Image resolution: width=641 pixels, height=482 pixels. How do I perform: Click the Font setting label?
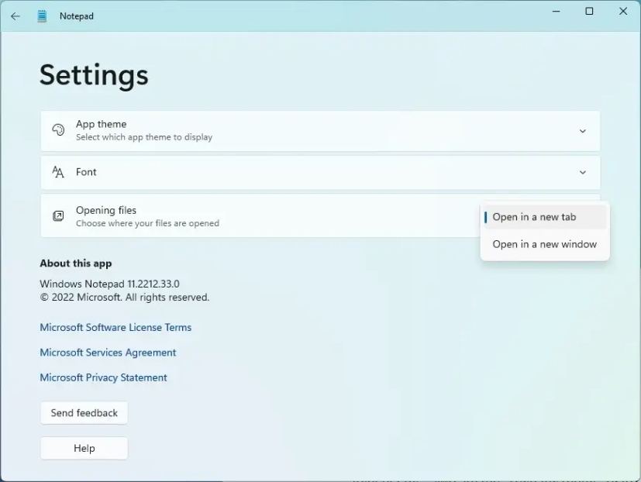point(86,172)
